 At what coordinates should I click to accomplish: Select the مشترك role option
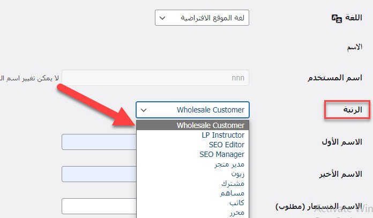pyautogui.click(x=193, y=184)
